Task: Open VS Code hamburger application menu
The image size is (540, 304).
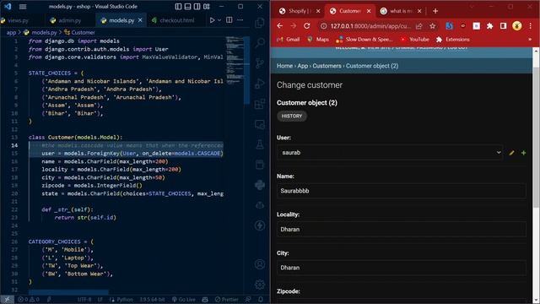Action: [23, 7]
